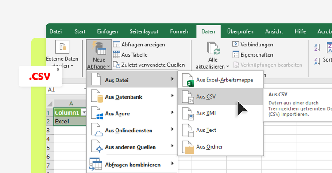The height and width of the screenshot is (173, 332).
Task: Sort ascending with the A-Z icon
Action: (x=317, y=48)
